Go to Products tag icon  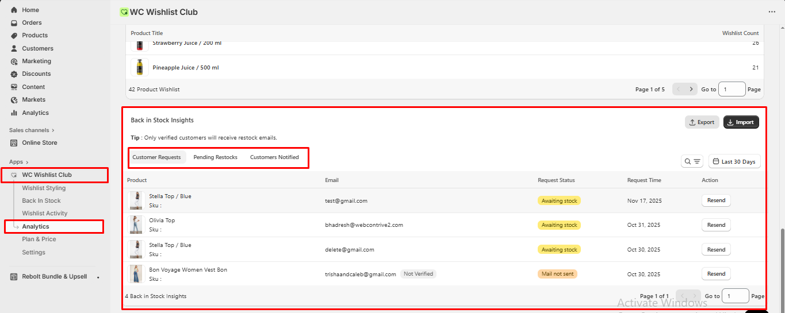(14, 36)
